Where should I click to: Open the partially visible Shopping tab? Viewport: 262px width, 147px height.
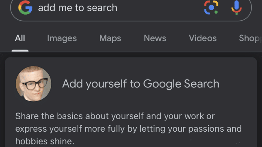coord(250,38)
